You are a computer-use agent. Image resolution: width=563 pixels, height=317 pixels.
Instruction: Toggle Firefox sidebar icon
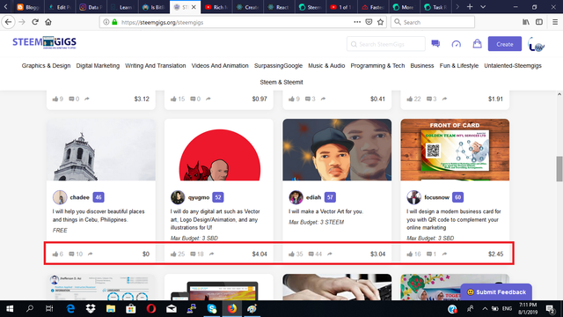click(539, 22)
